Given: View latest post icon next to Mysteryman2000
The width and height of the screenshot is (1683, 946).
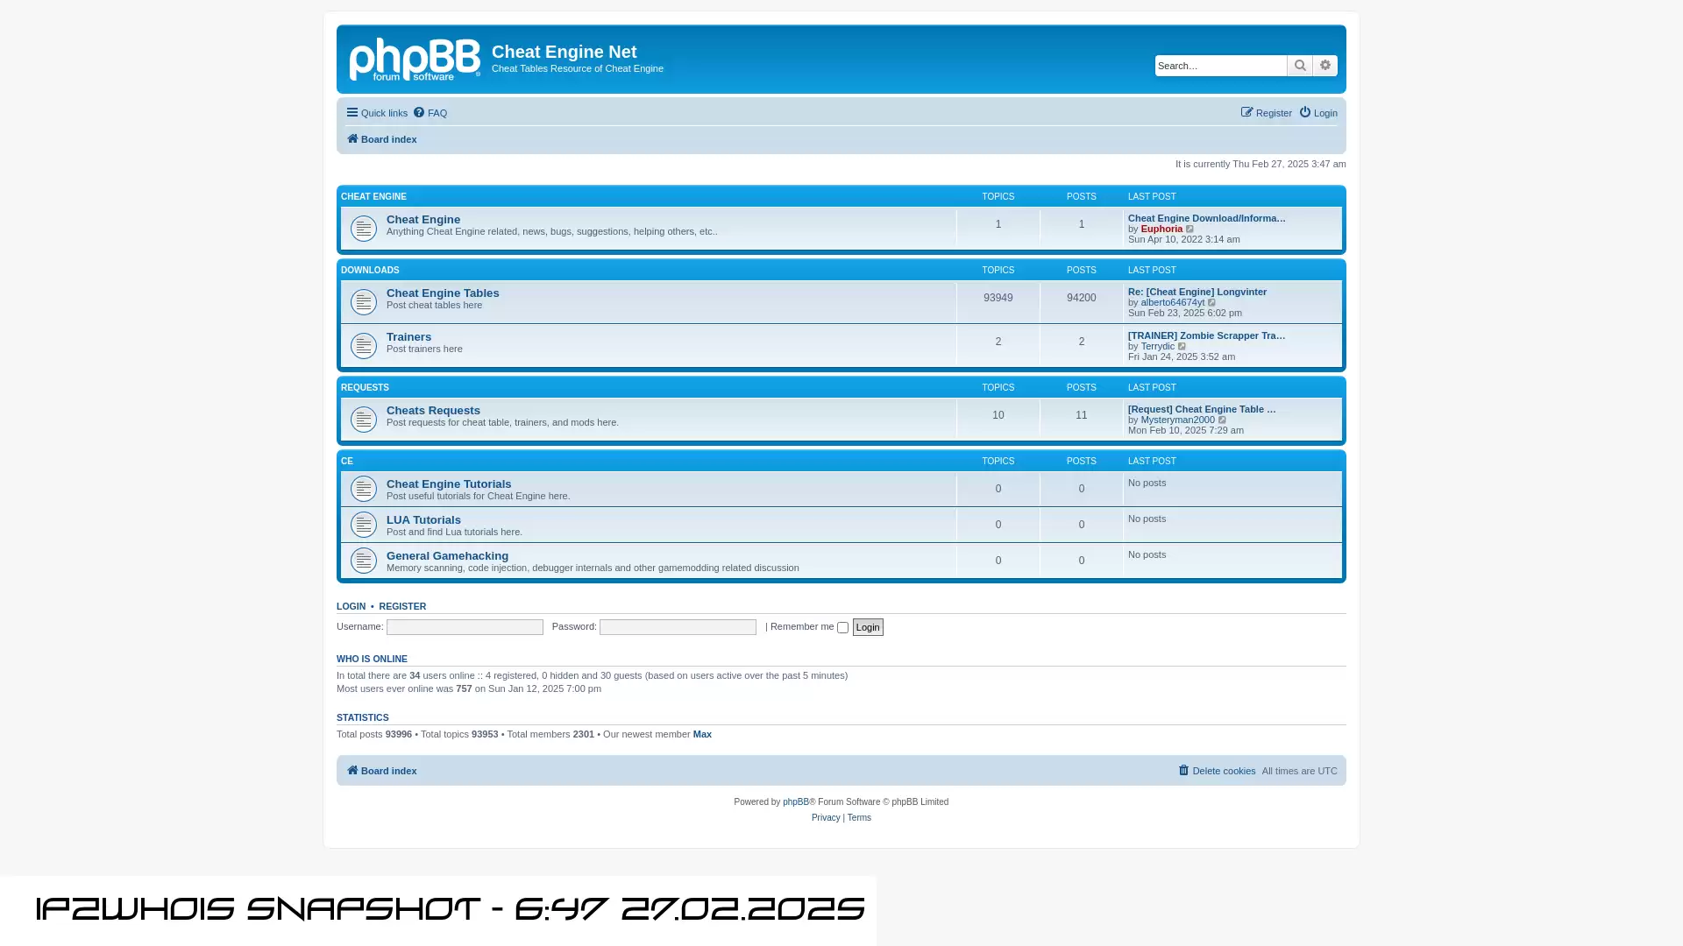Looking at the screenshot, I should 1223,420.
